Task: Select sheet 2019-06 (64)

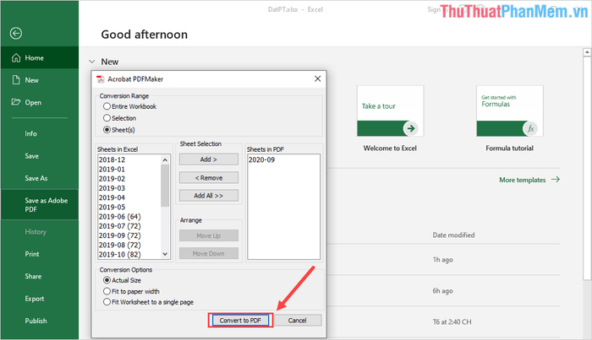Action: pyautogui.click(x=129, y=217)
